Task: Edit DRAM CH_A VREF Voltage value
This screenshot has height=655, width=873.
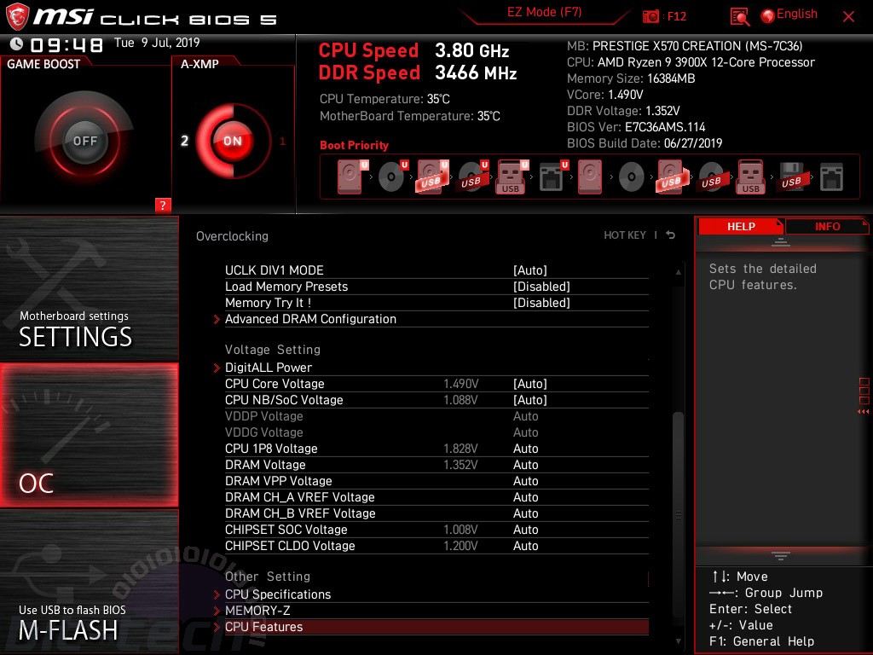Action: coord(525,497)
